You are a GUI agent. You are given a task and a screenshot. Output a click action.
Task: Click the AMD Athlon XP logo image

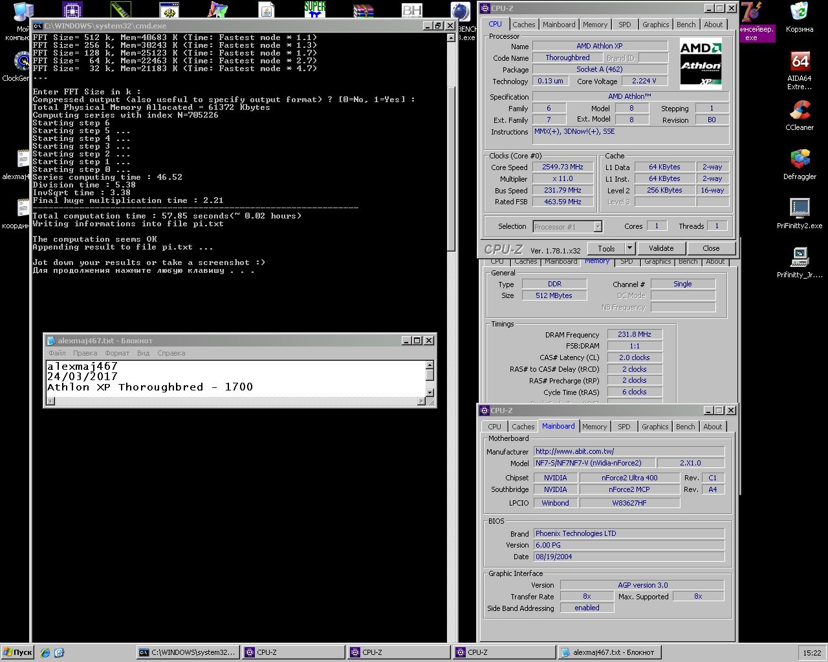click(x=701, y=63)
